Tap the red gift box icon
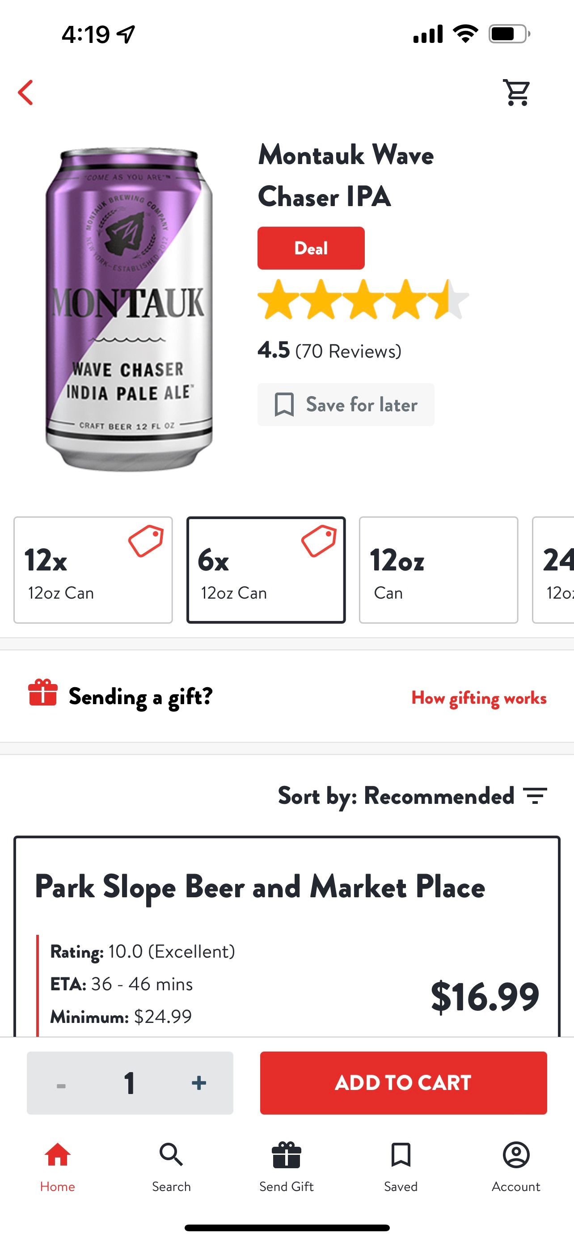574x1242 pixels. tap(43, 693)
